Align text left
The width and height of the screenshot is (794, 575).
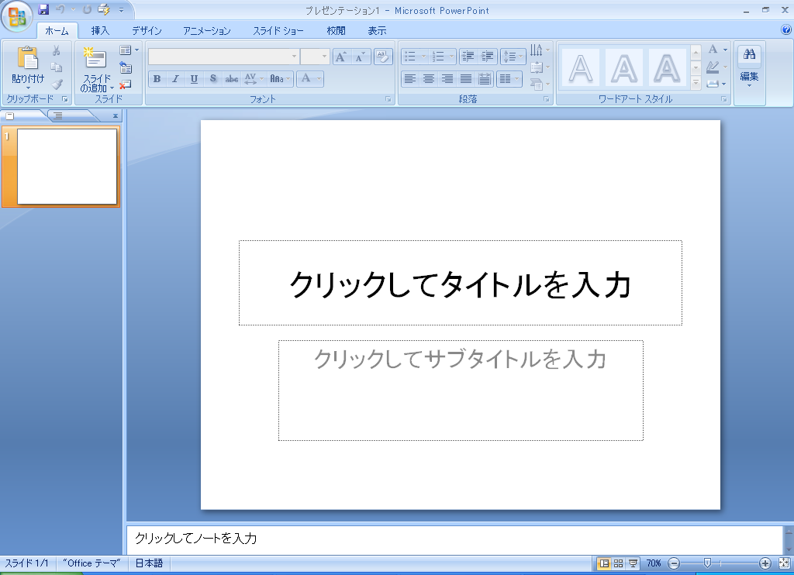click(410, 79)
